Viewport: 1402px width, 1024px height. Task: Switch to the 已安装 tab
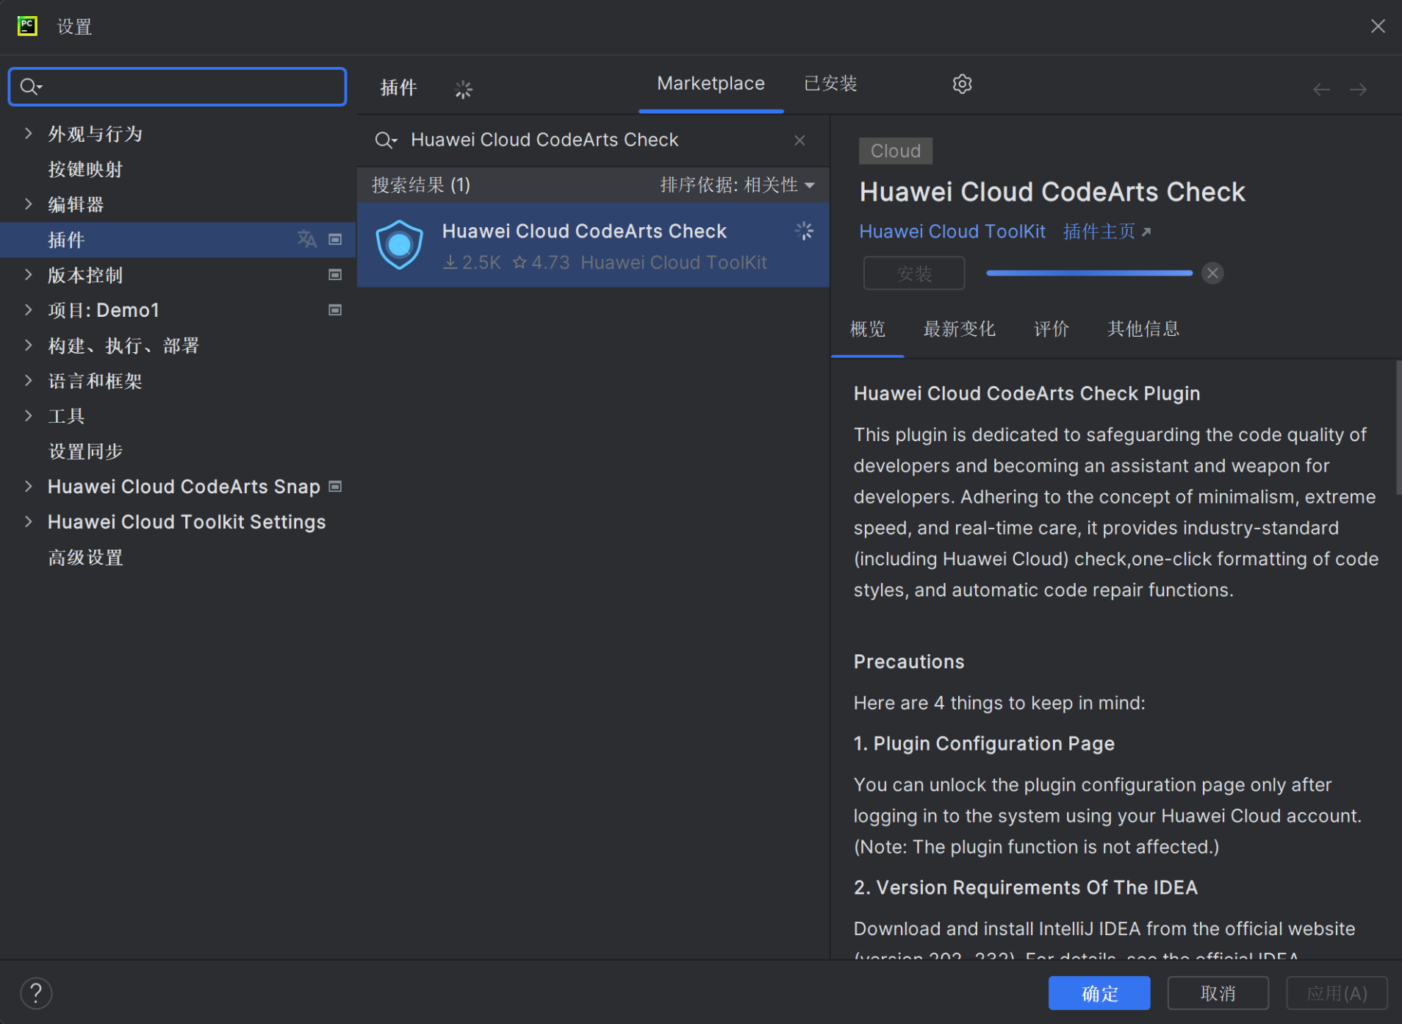click(x=830, y=84)
